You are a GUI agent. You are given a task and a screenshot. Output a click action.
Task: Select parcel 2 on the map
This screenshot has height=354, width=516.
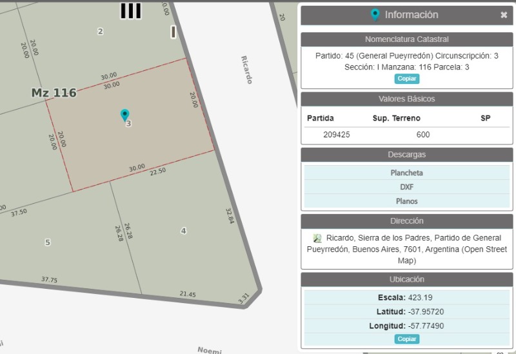pos(100,31)
